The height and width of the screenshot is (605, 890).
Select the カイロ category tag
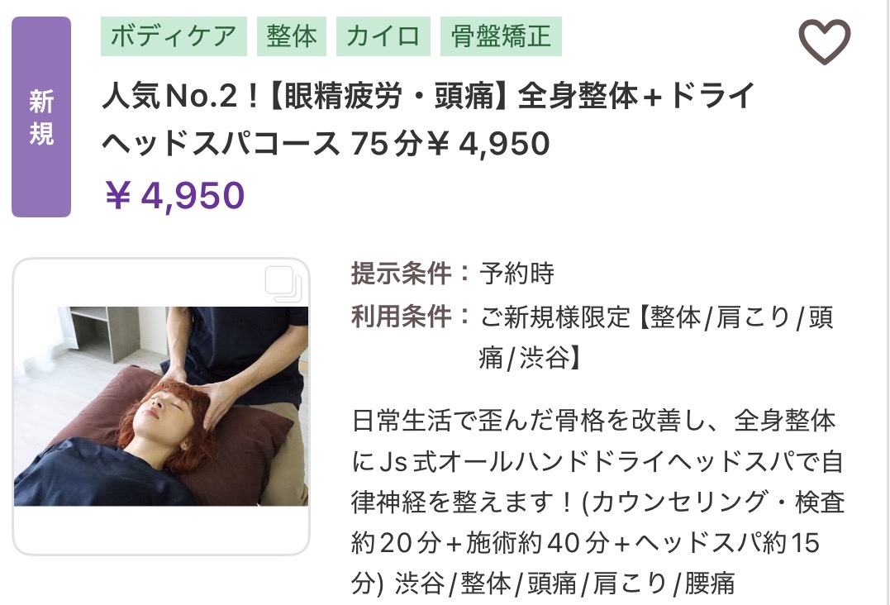383,36
